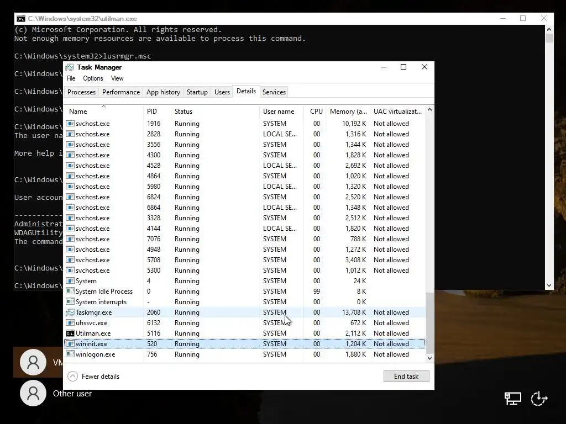Select svchost.exe row with PID 4300
This screenshot has height=424, width=566.
[x=245, y=155]
